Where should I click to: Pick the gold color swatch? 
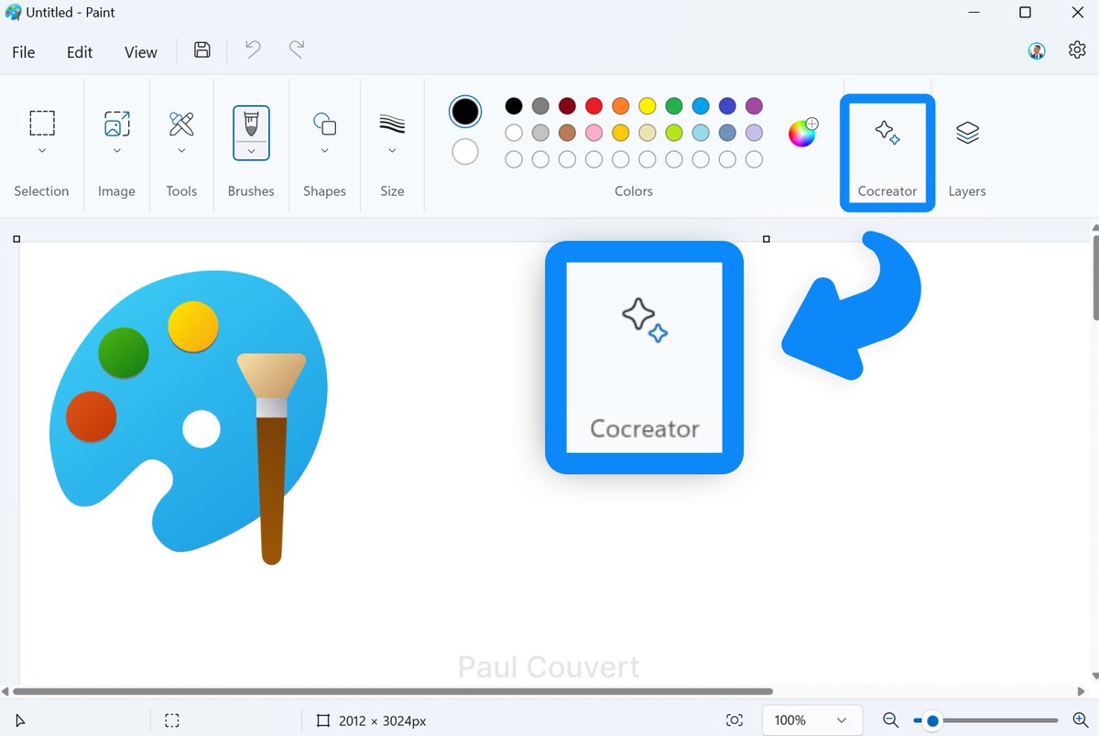tap(621, 133)
